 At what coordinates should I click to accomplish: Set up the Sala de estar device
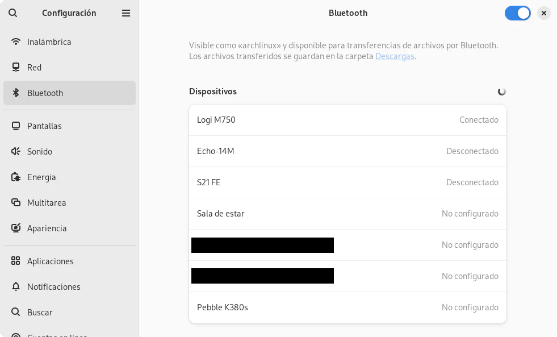pyautogui.click(x=347, y=214)
